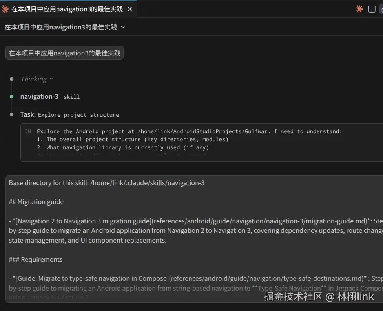Viewport: 383px width, 311px height.
Task: Open the conversation title dropdown chevron
Action: coord(123,27)
